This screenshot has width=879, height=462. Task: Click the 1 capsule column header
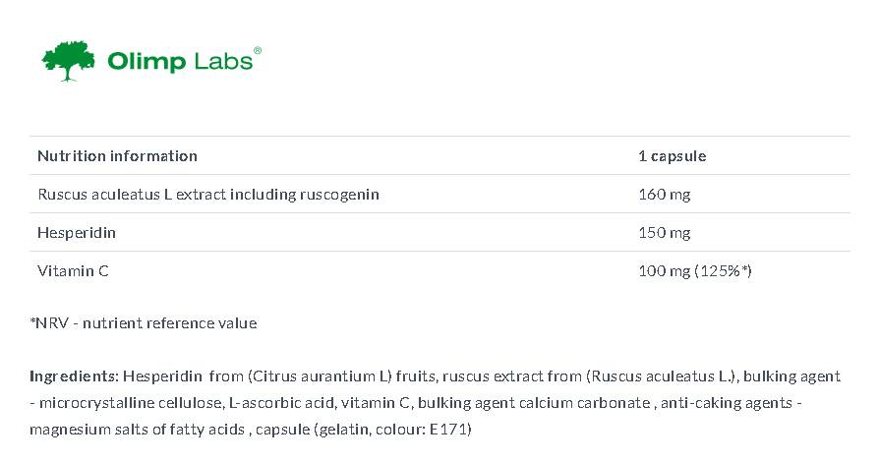[672, 155]
